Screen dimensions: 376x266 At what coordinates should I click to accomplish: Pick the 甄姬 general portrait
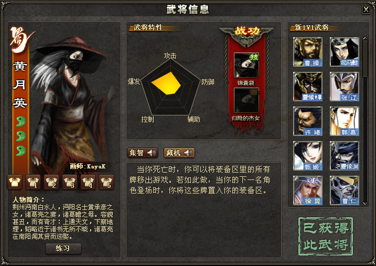coord(308,156)
